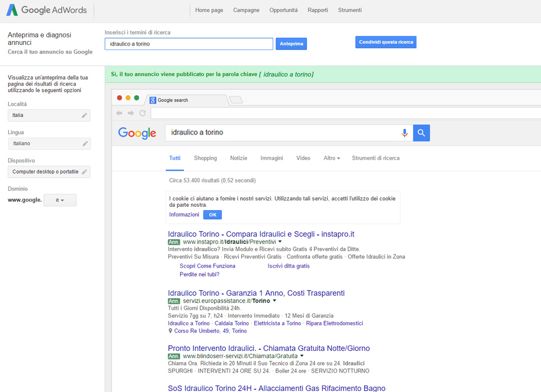Open the Rapporti menu
The height and width of the screenshot is (392, 541).
point(318,10)
